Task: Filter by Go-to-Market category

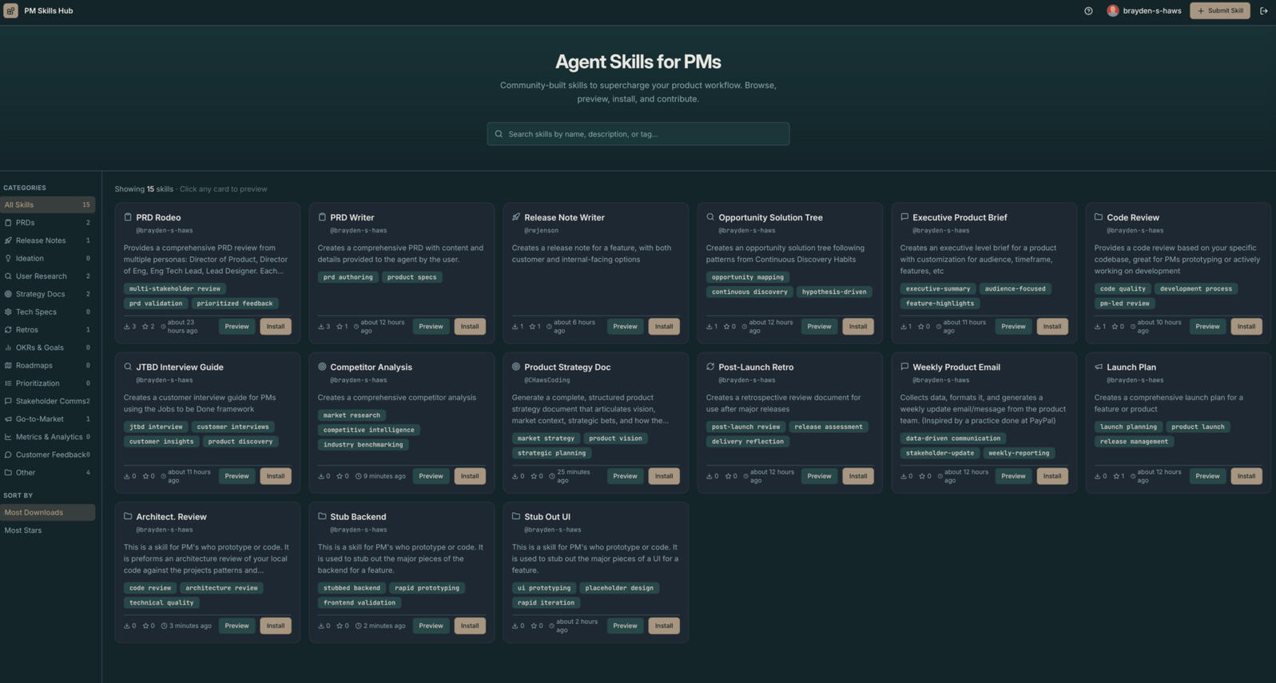Action: (47, 419)
